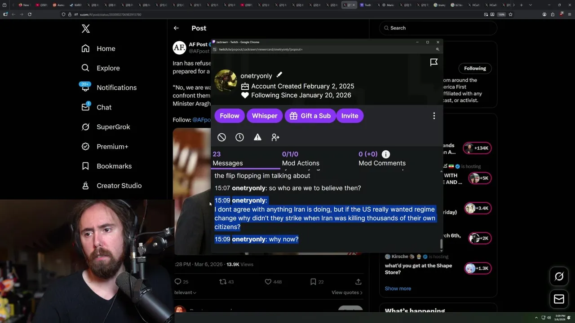Click the Follow button in viewer card
The image size is (575, 323).
point(230,116)
